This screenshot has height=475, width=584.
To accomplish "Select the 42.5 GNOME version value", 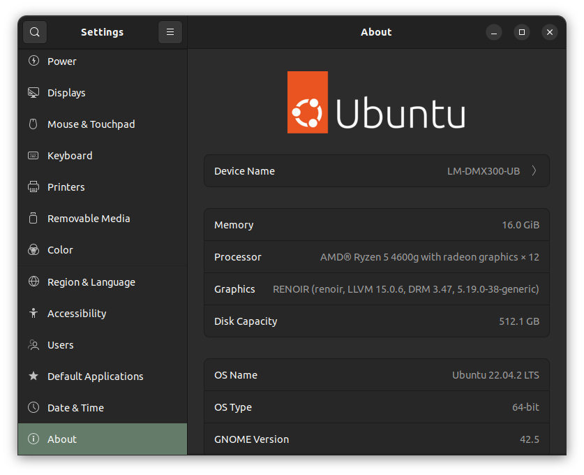I will point(530,439).
